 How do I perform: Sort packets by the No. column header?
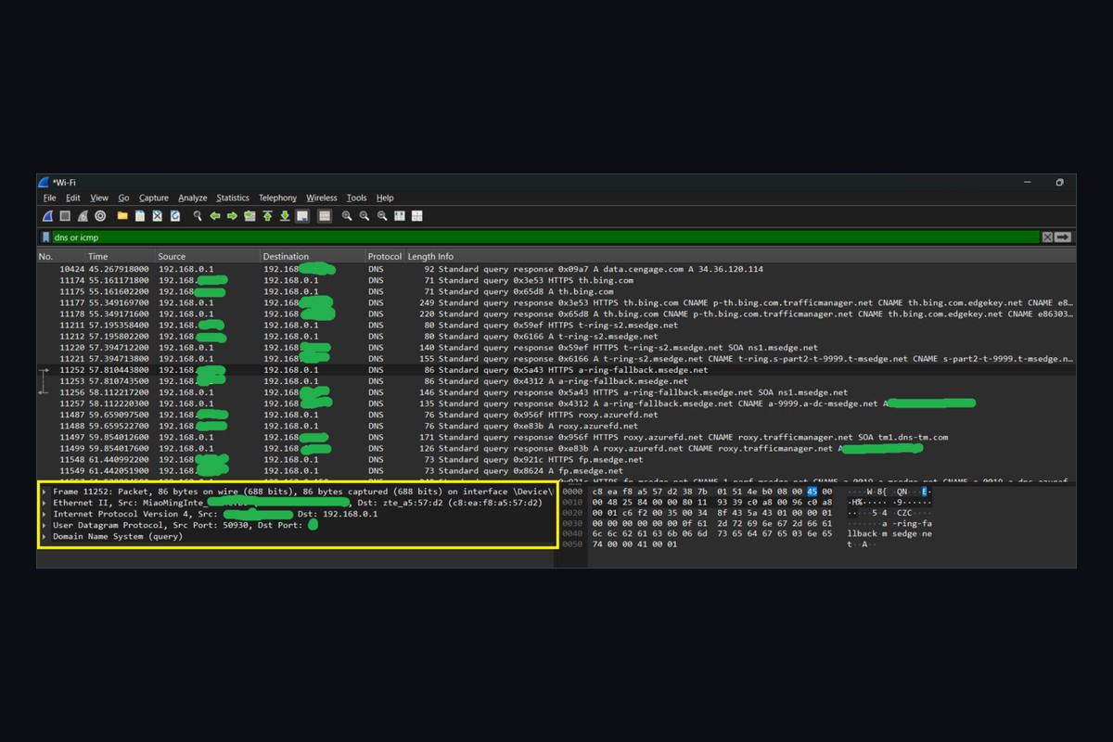(60, 256)
